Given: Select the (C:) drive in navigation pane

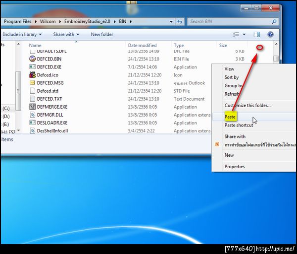Looking at the screenshot, I should tap(5, 108).
